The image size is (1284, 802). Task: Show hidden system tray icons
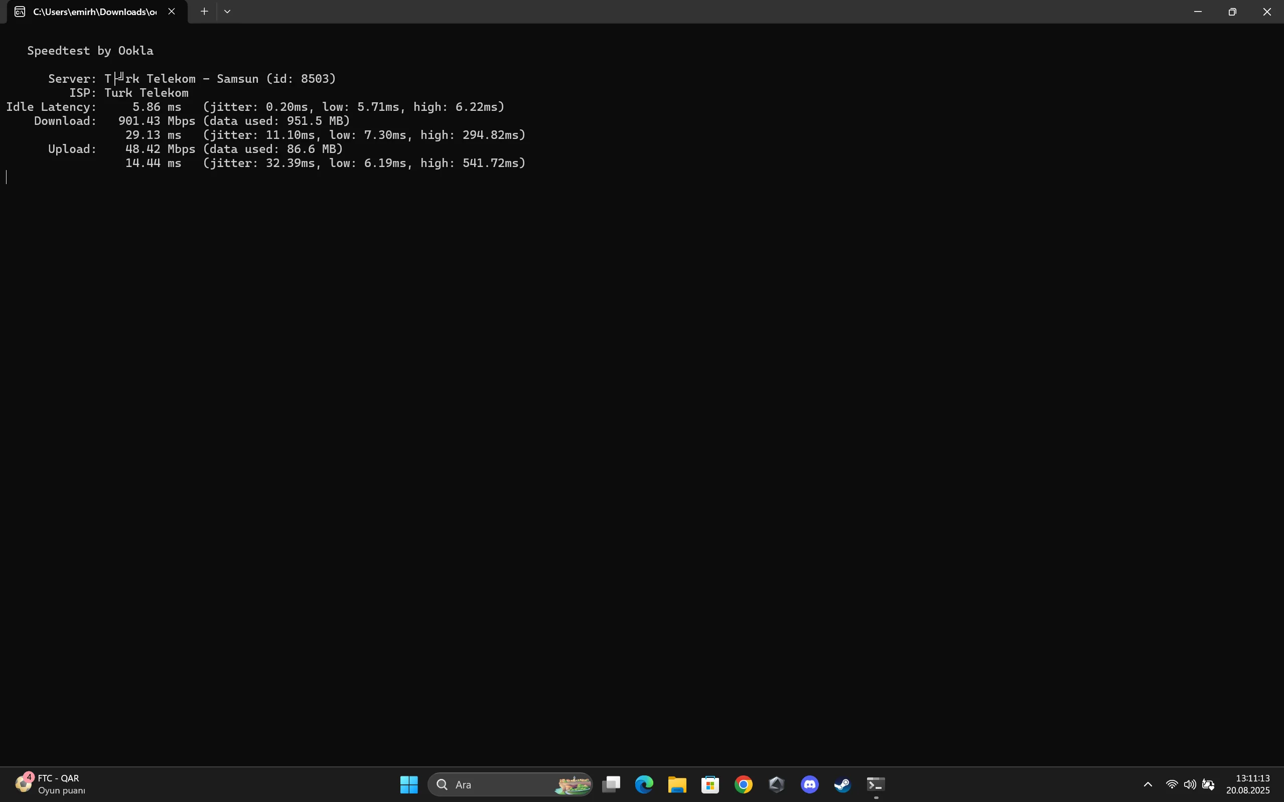[x=1148, y=784]
